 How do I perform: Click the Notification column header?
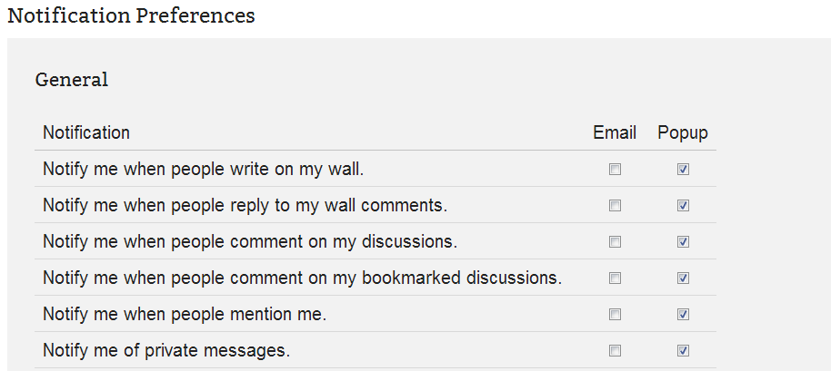point(86,132)
